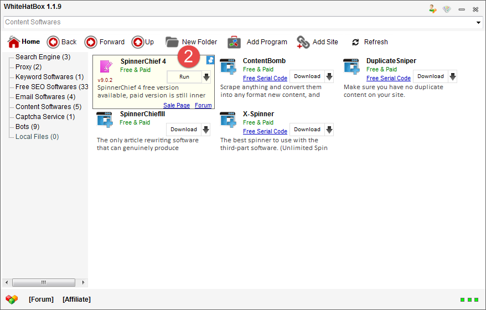Open X-Spinner Free Serial Code link
The width and height of the screenshot is (486, 310).
point(265,131)
